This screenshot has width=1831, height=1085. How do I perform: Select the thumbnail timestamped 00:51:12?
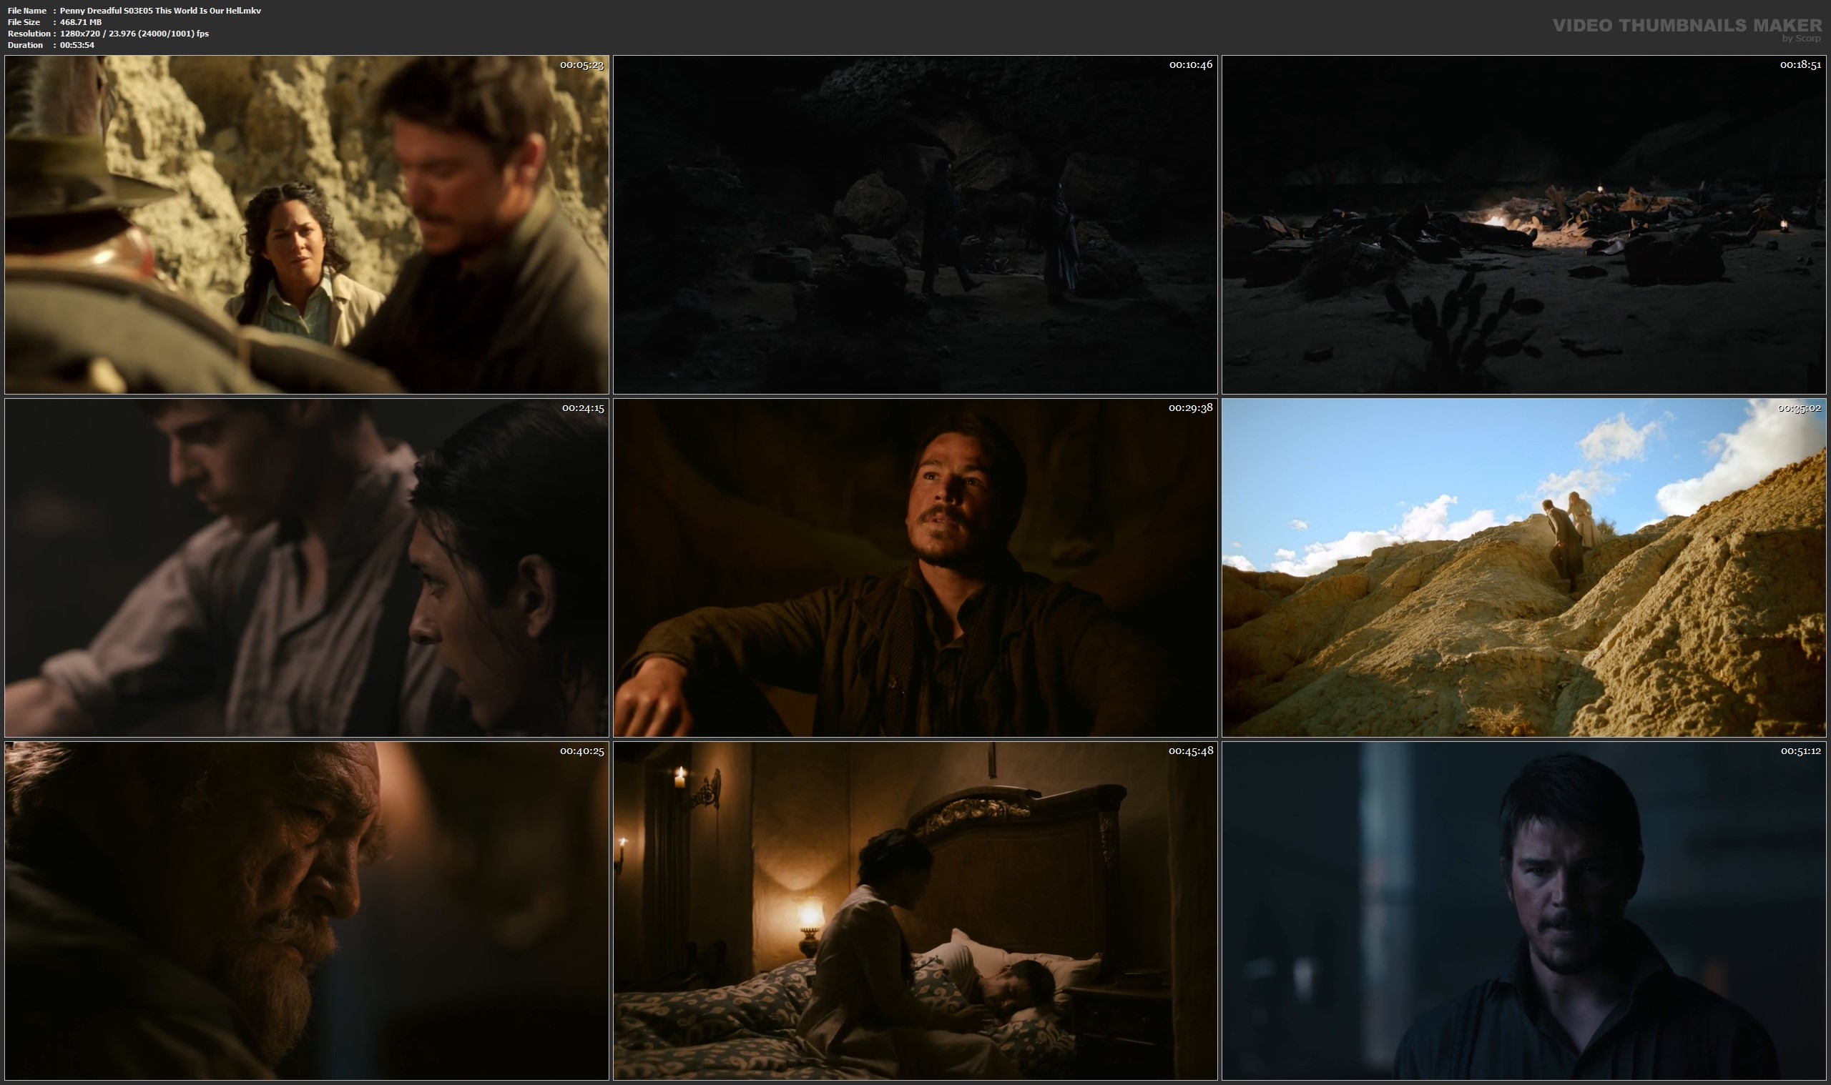(1523, 911)
